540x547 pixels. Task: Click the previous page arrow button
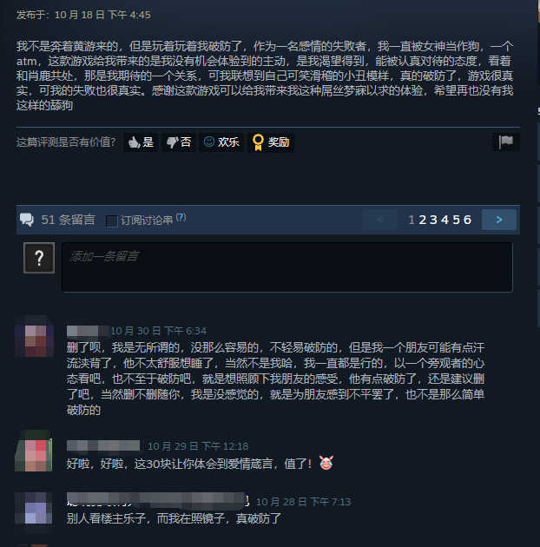[x=380, y=220]
